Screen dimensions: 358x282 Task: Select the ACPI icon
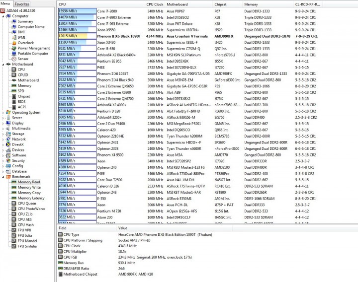pos(14,107)
